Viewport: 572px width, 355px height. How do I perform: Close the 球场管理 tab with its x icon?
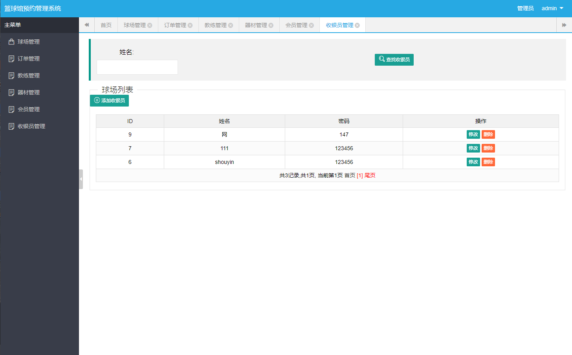(150, 25)
